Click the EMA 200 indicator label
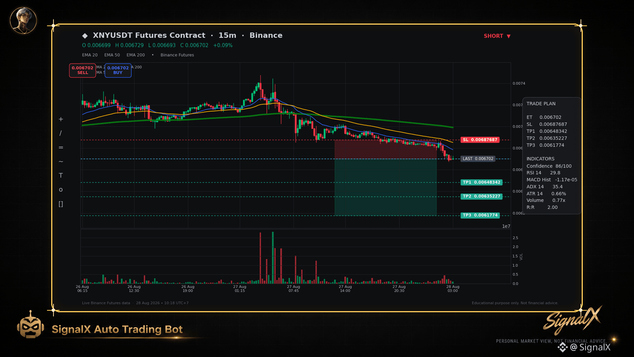The width and height of the screenshot is (634, 357). (136, 55)
